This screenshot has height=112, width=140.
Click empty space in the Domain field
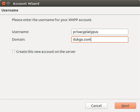109,40
